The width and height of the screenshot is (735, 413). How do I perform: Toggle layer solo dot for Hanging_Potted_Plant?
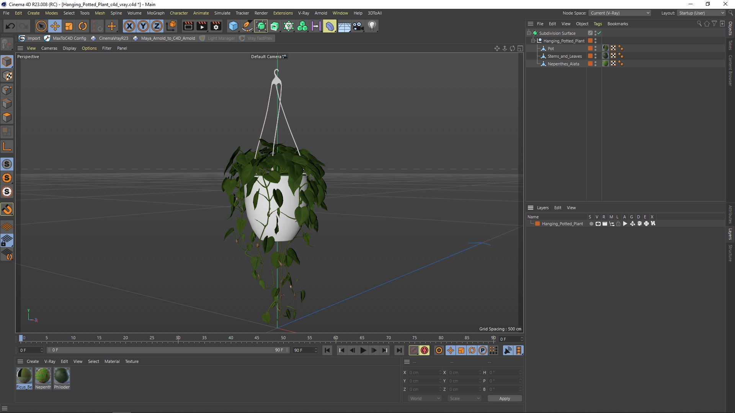(591, 224)
